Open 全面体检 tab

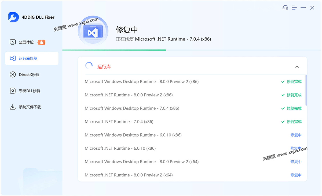(32, 42)
